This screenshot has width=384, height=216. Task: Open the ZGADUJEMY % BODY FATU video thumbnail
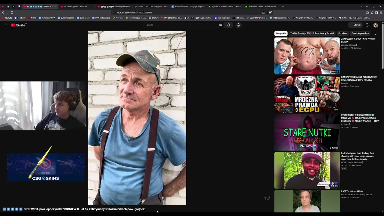pyautogui.click(x=307, y=56)
